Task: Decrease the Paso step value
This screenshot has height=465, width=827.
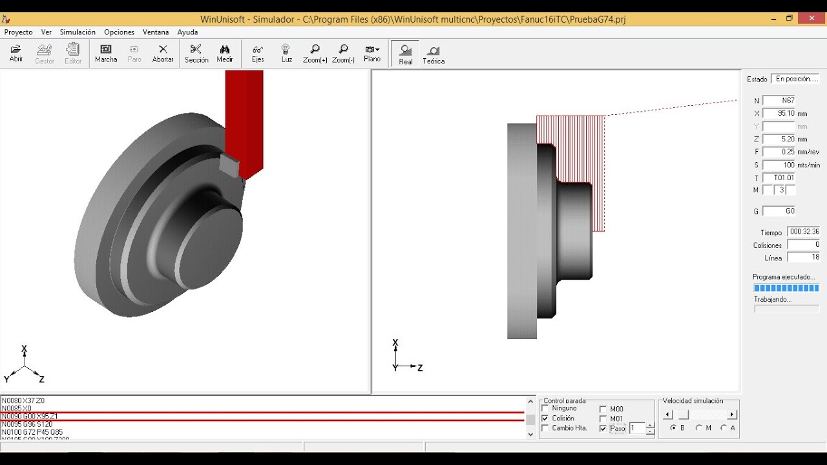Action: click(x=651, y=431)
